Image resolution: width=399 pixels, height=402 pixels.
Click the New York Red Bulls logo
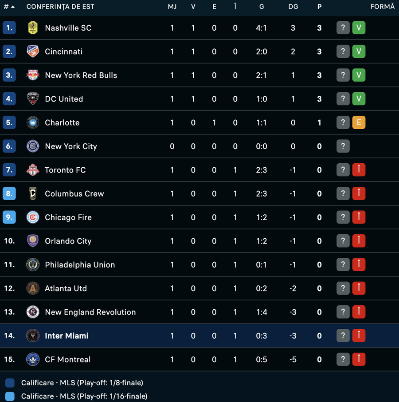point(33,75)
